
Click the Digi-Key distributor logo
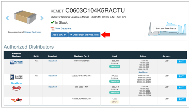tap(16, 88)
